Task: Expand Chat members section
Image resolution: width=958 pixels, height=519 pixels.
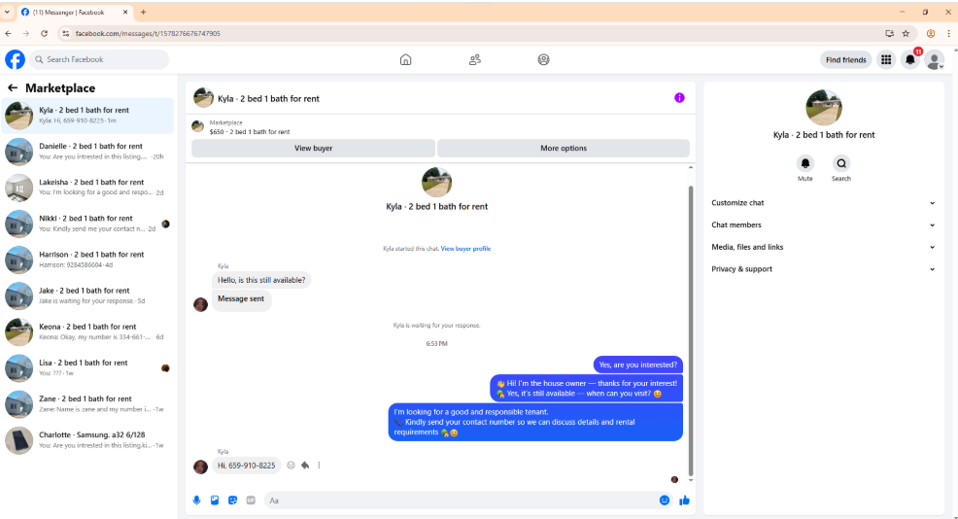Action: [823, 225]
